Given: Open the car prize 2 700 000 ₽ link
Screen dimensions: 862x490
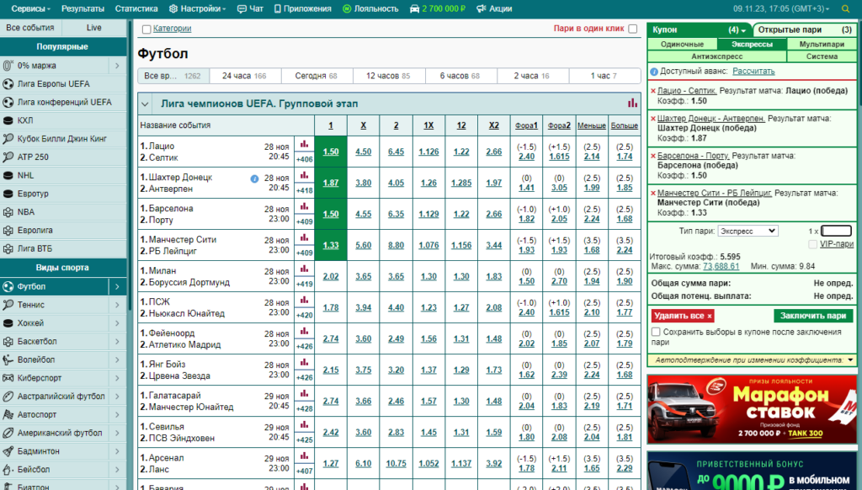Looking at the screenshot, I should (x=438, y=8).
